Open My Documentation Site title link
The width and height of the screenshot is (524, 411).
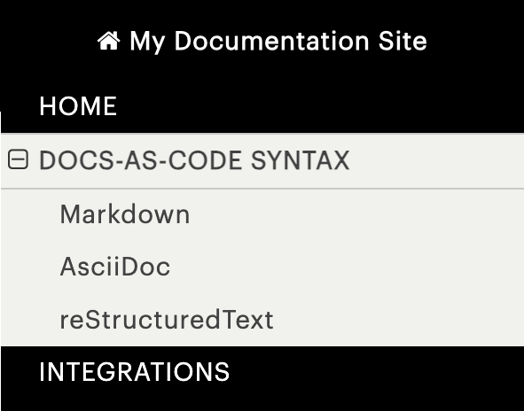tap(262, 41)
